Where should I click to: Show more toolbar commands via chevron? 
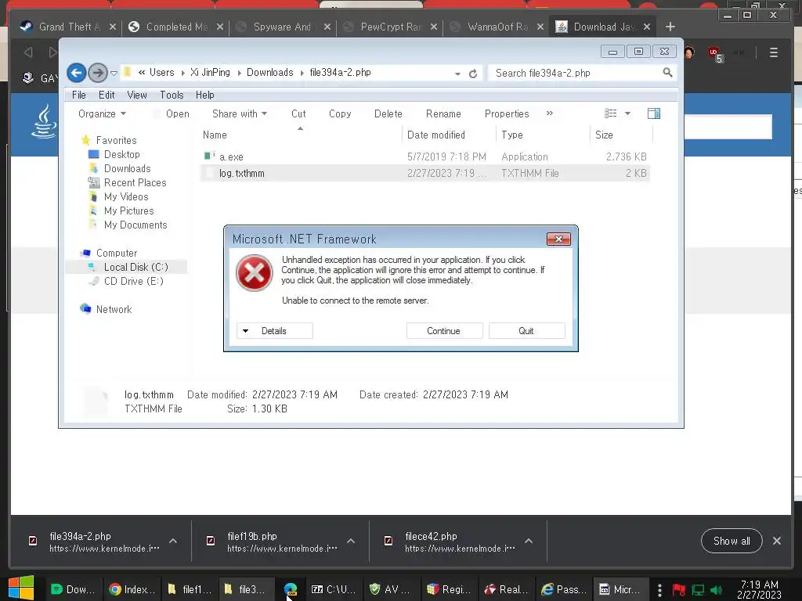point(549,113)
